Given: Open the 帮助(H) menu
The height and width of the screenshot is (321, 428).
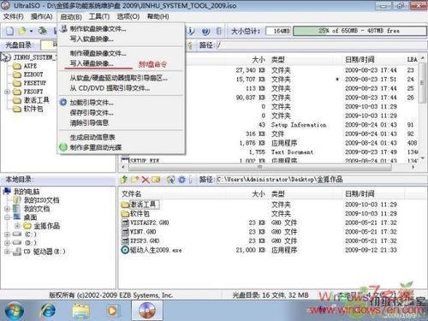Looking at the screenshot, I should pos(158,16).
